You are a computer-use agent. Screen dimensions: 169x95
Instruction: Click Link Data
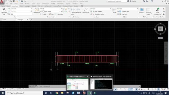pos(123,14)
